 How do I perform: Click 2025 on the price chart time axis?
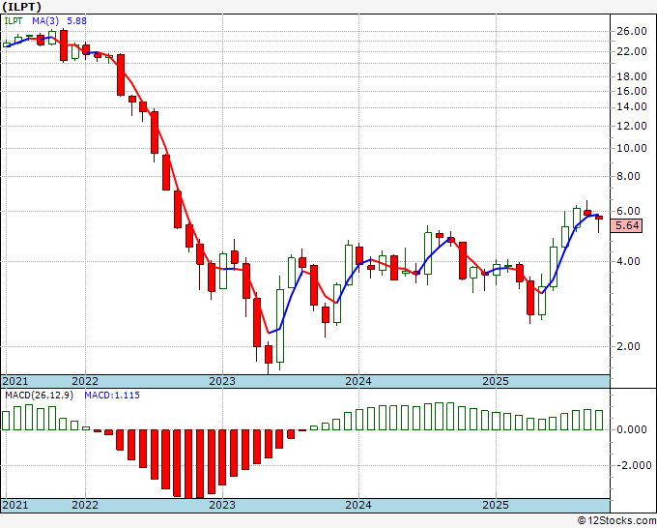[496, 381]
